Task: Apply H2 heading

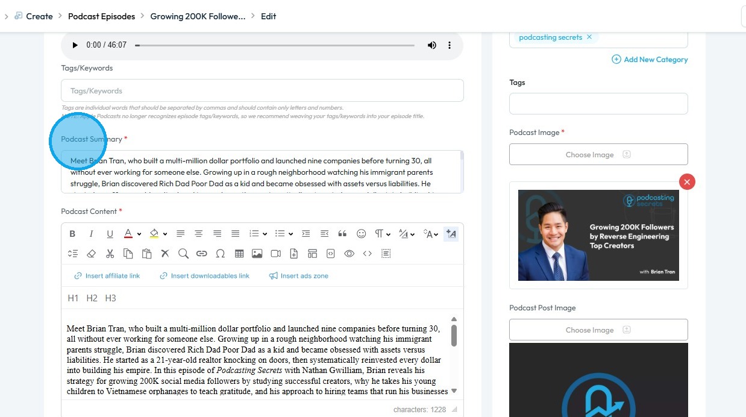Action: click(x=92, y=298)
